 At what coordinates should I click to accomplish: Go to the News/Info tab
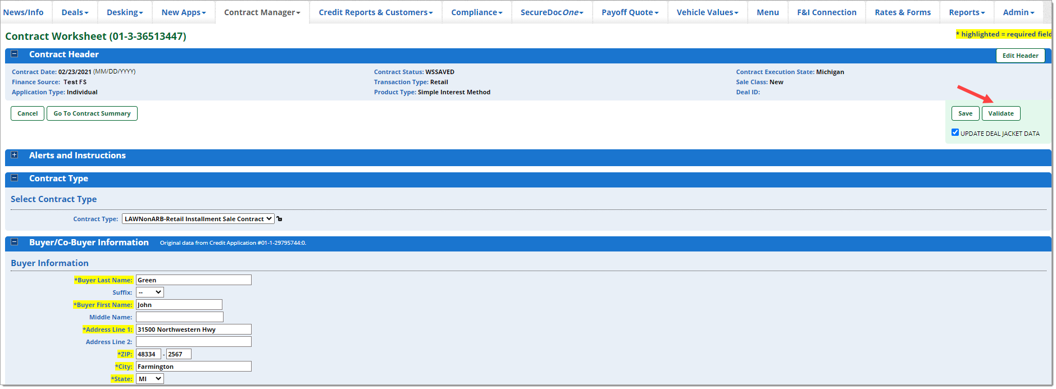(x=24, y=12)
